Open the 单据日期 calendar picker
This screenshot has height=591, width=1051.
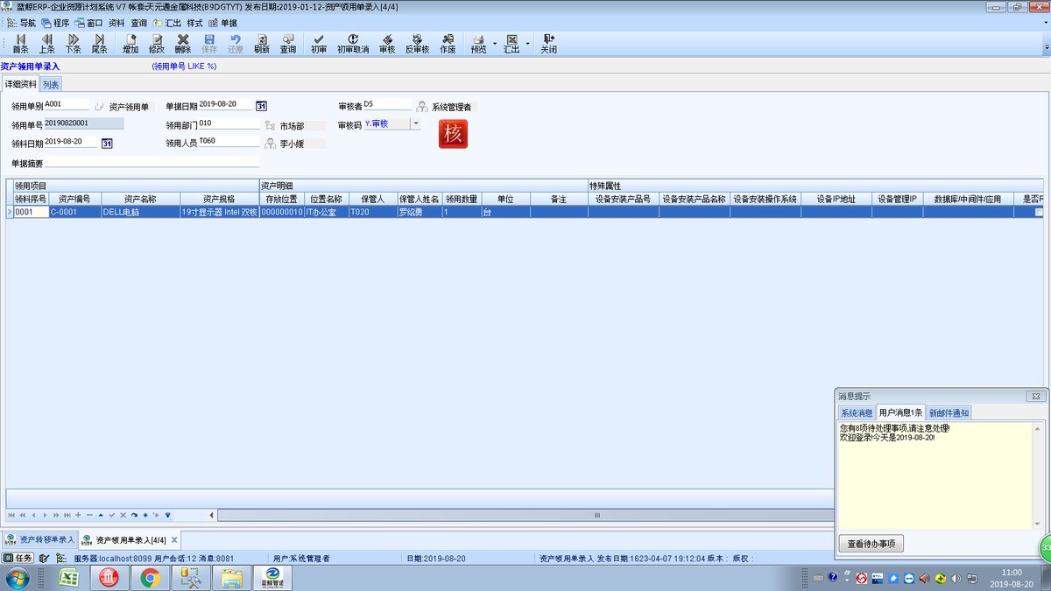pos(261,106)
